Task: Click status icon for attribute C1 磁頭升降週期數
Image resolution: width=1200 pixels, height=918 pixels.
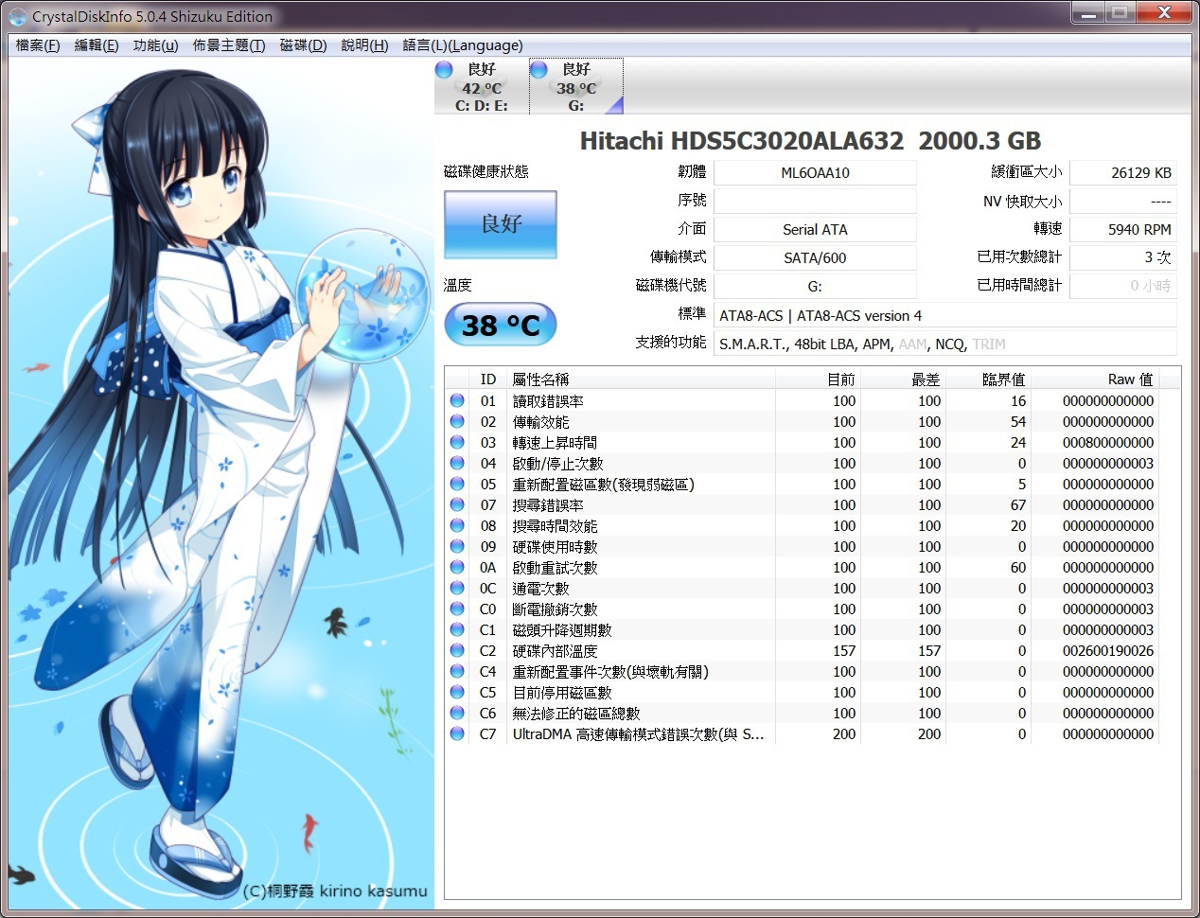Action: (x=457, y=629)
